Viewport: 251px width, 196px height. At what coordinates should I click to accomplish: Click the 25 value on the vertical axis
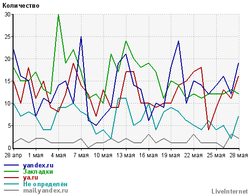pos(8,37)
